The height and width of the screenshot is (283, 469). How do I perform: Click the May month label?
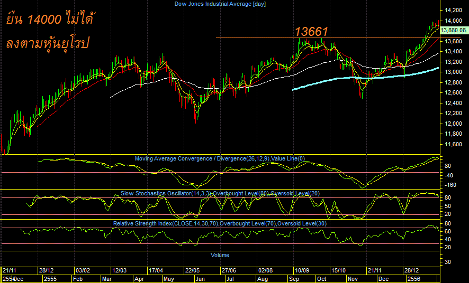point(169,279)
